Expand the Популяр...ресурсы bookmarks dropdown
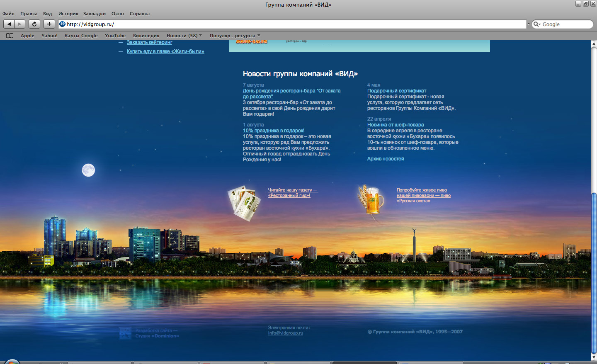597x364 pixels. pos(235,36)
